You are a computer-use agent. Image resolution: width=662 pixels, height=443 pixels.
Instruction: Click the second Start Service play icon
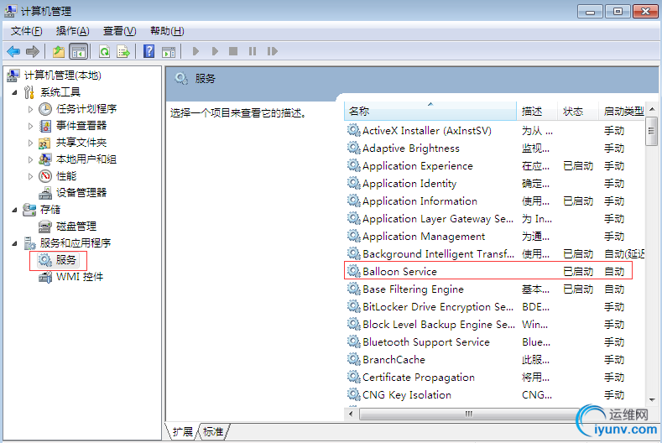215,51
